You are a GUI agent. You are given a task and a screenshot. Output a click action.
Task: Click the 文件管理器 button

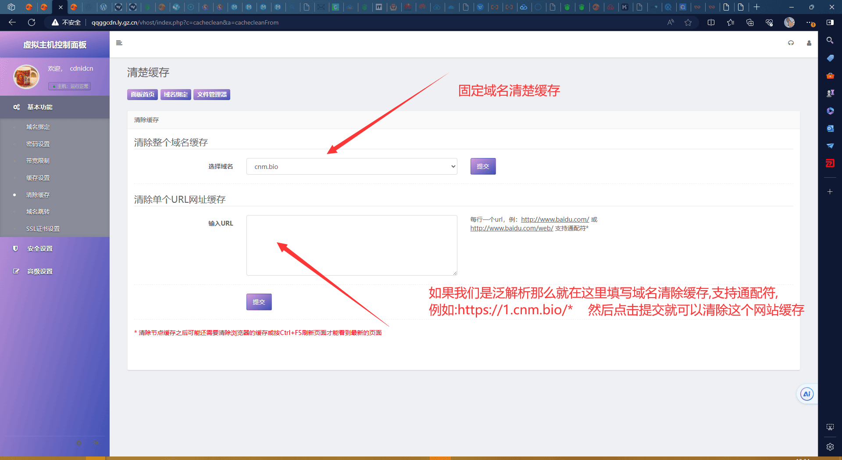click(212, 94)
